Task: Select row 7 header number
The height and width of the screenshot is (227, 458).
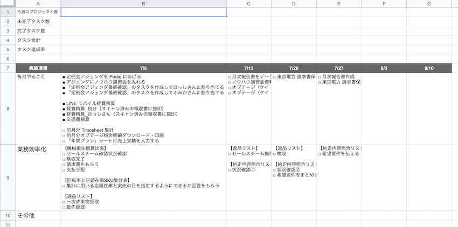Action: [7, 68]
